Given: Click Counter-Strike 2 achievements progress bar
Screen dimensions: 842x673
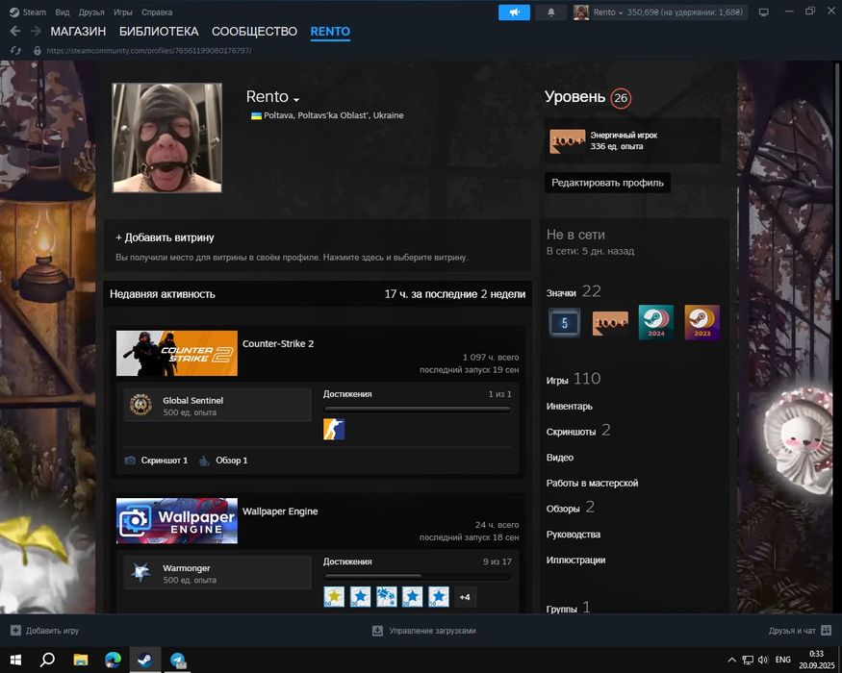Looking at the screenshot, I should pyautogui.click(x=418, y=409).
